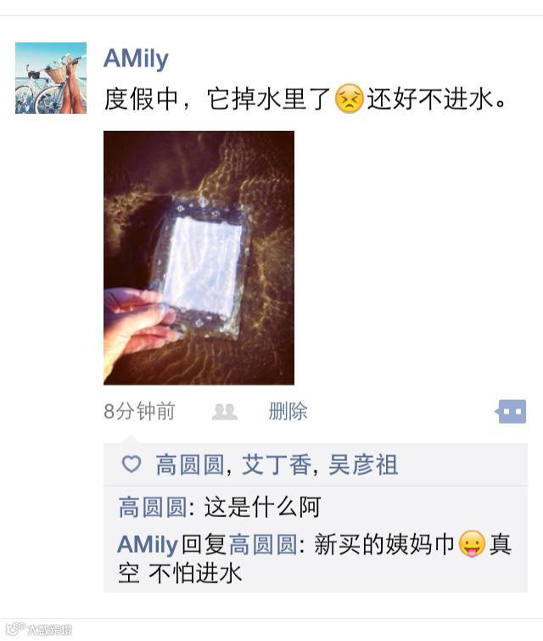543x641 pixels.
Task: Click the heart icon in likes row
Action: (x=132, y=464)
